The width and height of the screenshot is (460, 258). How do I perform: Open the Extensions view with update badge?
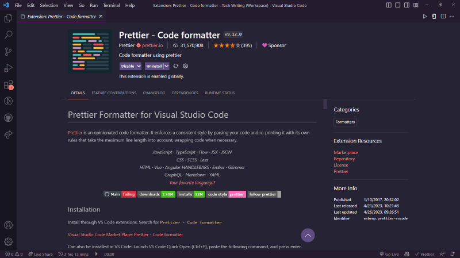coord(8,85)
